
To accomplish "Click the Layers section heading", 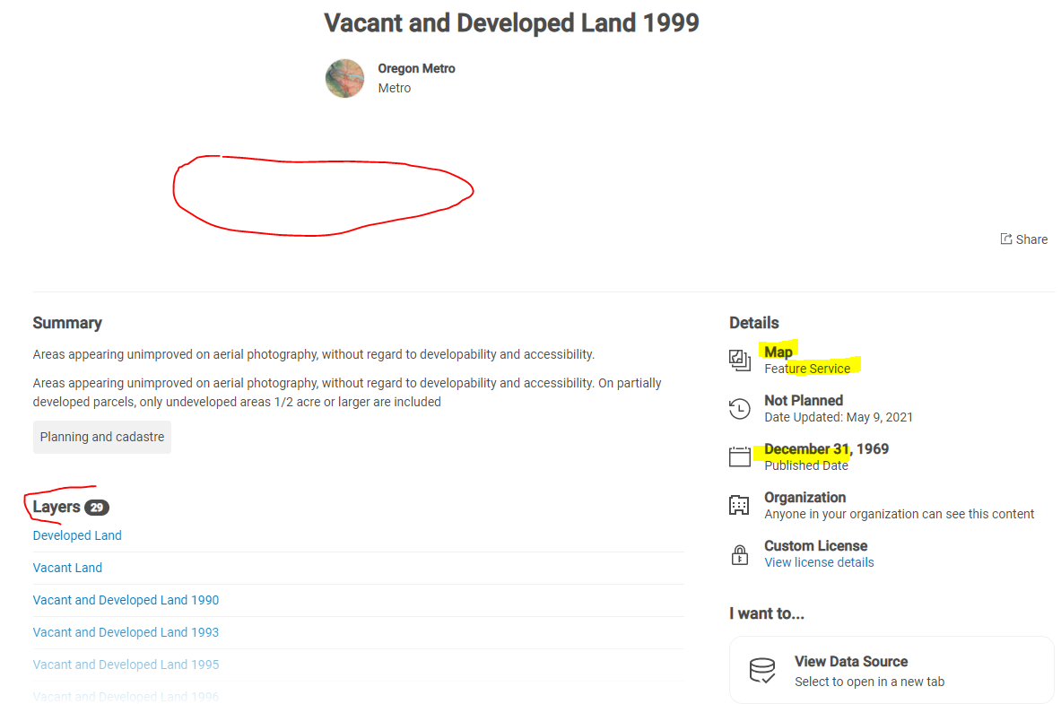I will click(x=57, y=507).
